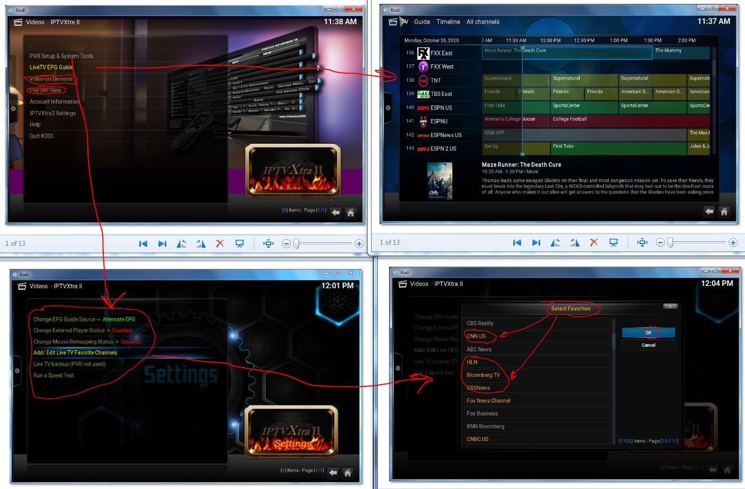The height and width of the screenshot is (489, 745).
Task: Toggle CNN US as a favorite
Action: pos(536,336)
